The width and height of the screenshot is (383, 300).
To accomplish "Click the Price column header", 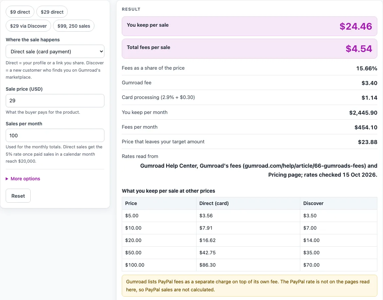I will tap(159, 203).
